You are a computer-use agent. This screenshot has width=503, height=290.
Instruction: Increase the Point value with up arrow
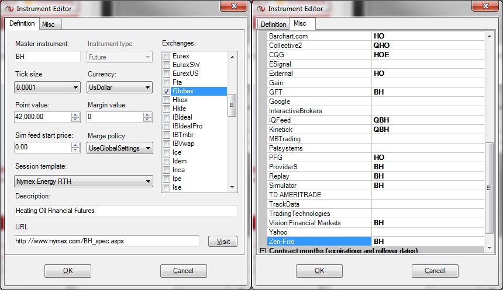(75, 114)
